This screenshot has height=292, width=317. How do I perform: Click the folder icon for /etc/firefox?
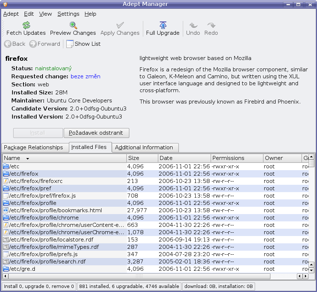click(x=6, y=174)
